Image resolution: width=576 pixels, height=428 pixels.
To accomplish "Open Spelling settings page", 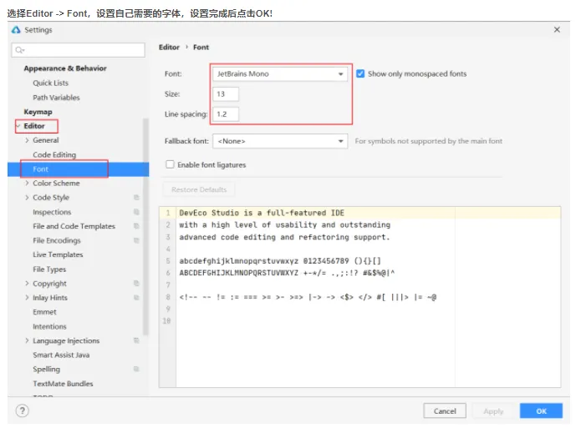I will tap(46, 369).
